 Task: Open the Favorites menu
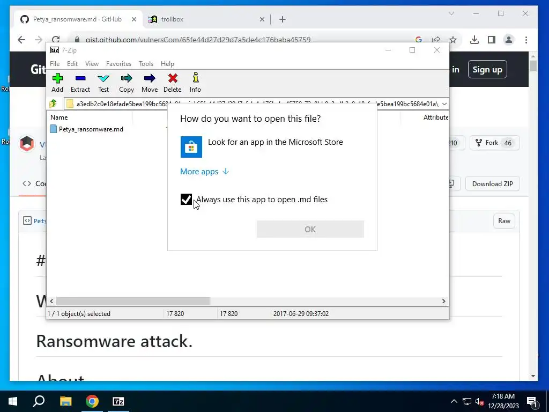coord(118,63)
